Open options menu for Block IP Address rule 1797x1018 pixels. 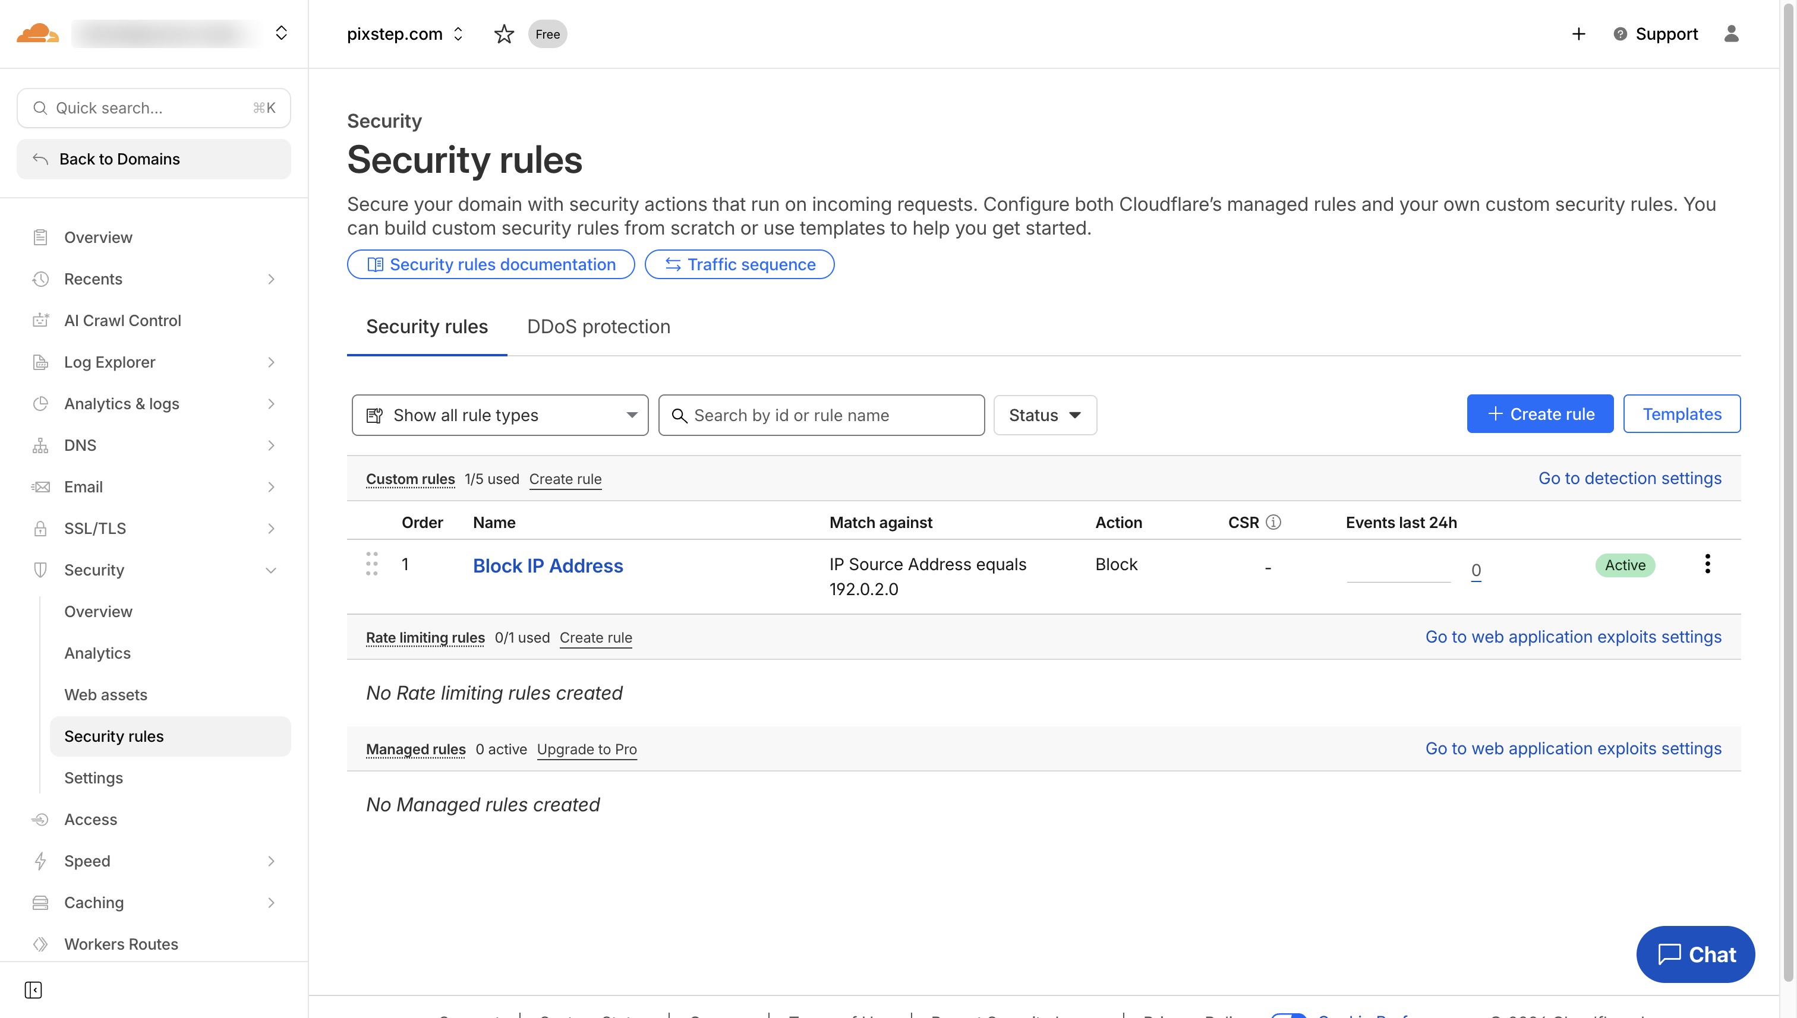(x=1707, y=564)
